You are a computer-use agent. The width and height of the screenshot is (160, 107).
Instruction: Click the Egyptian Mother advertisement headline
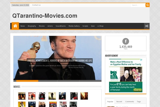point(126,63)
